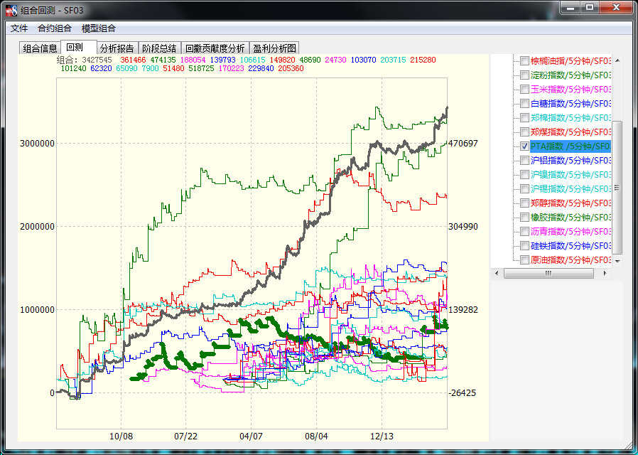
Task: Maximize the SF03 backtest window
Action: [589, 8]
